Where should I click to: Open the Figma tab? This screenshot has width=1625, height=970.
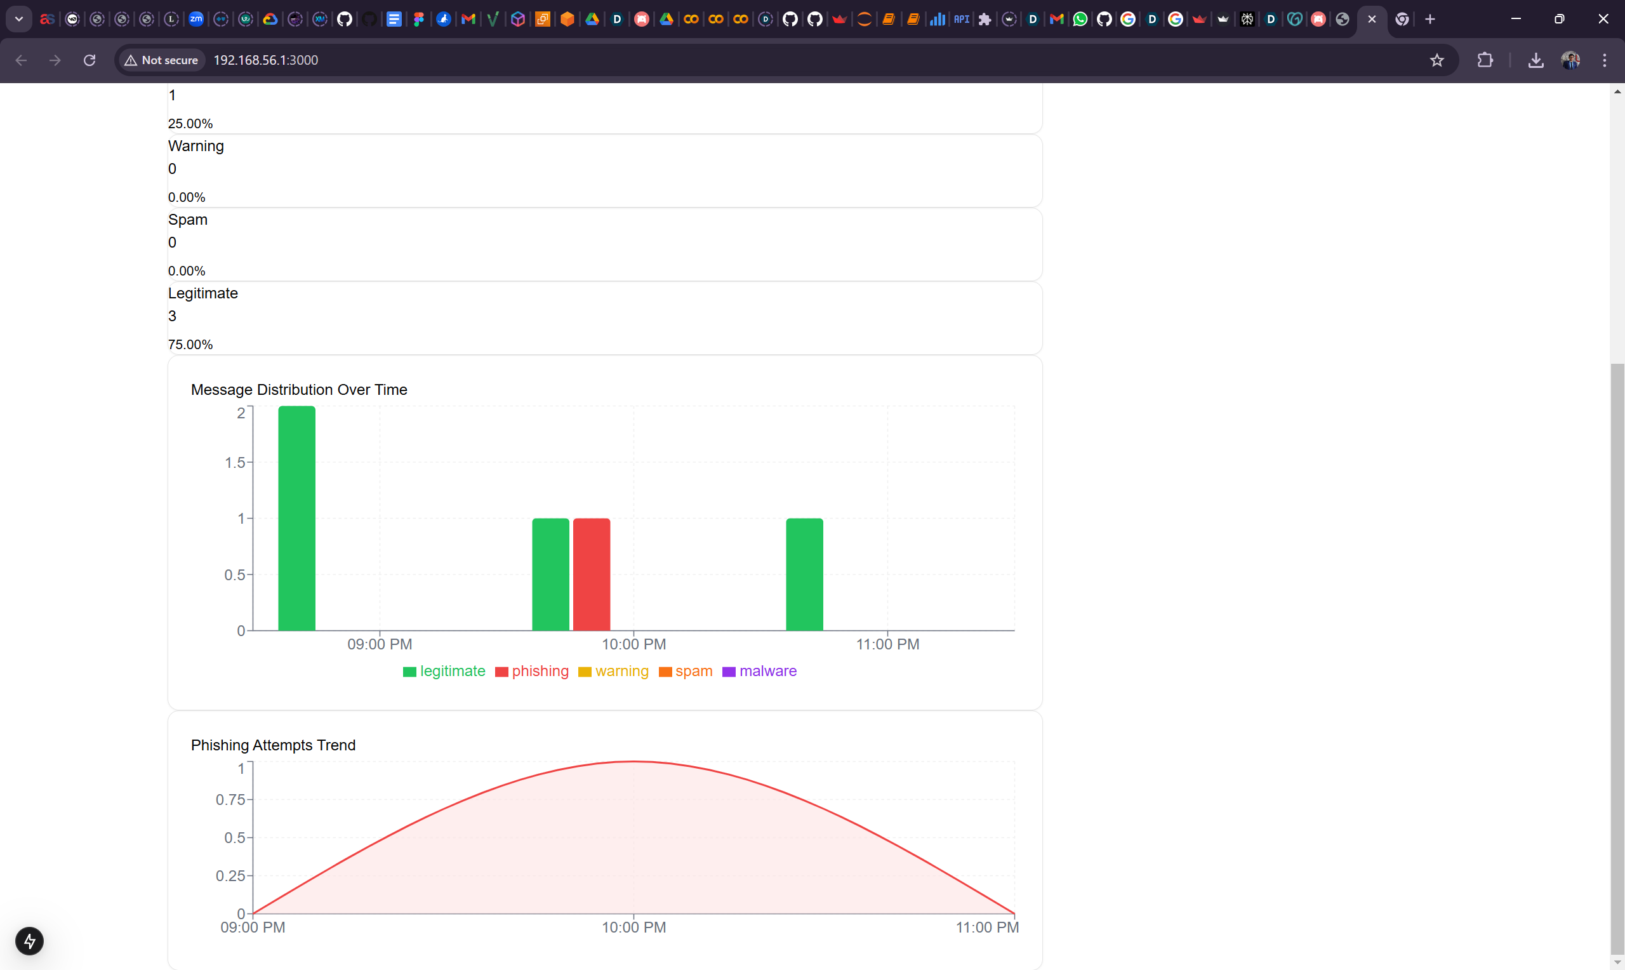coord(419,19)
